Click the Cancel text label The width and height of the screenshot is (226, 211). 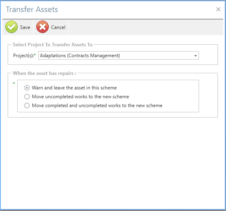(58, 27)
